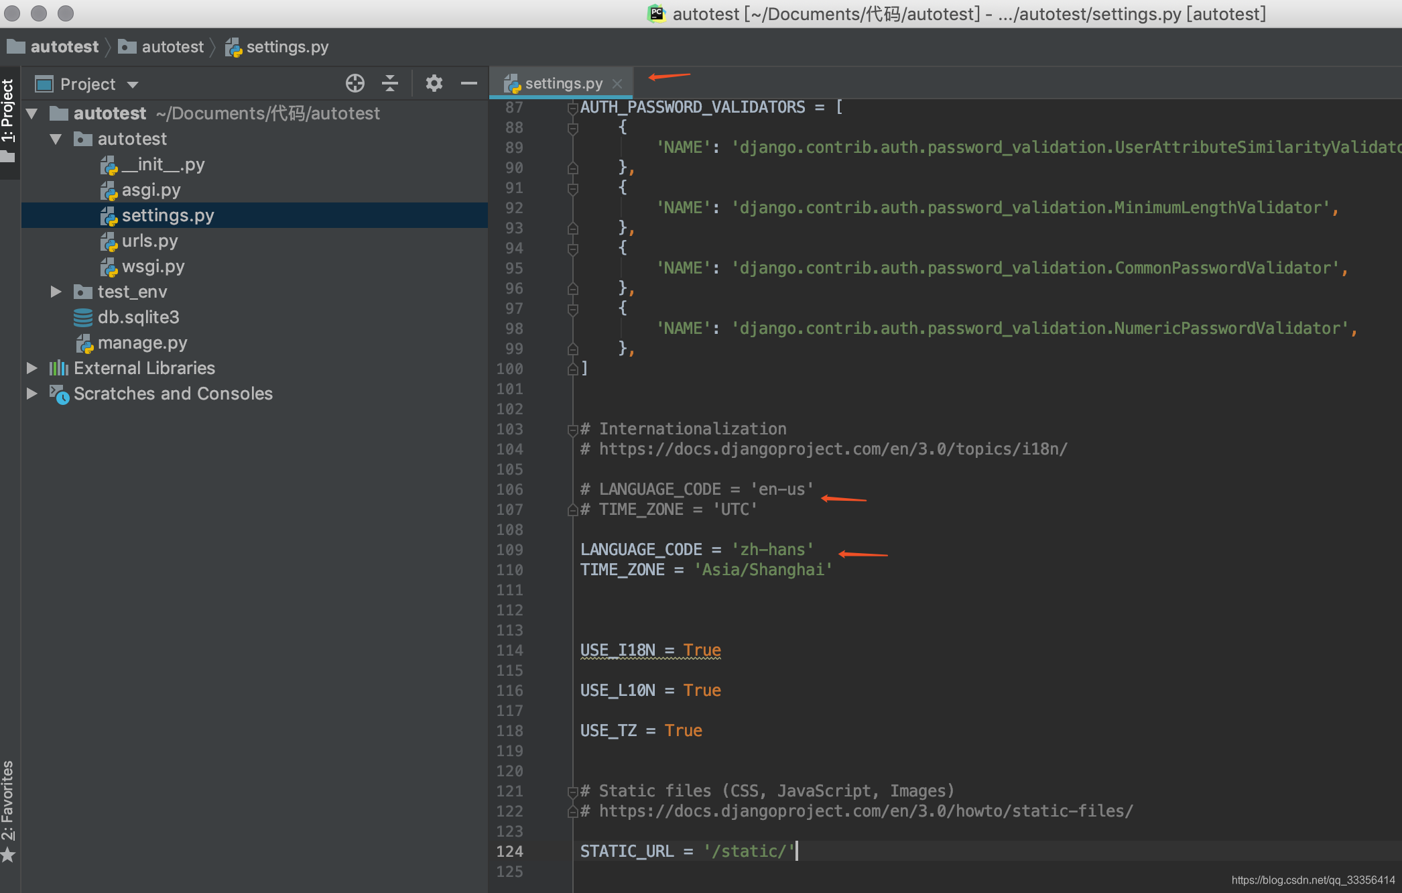
Task: Click the folder icon beside 1: Project tab
Action: pyautogui.click(x=8, y=157)
